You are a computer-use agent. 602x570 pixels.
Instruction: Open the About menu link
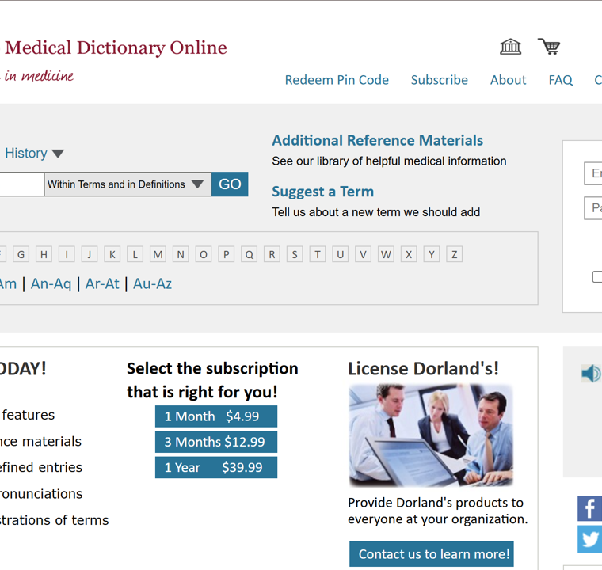tap(508, 80)
